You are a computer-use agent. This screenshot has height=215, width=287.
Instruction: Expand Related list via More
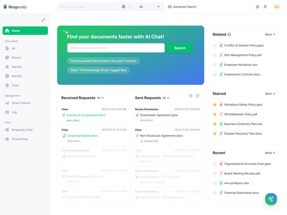click(270, 34)
